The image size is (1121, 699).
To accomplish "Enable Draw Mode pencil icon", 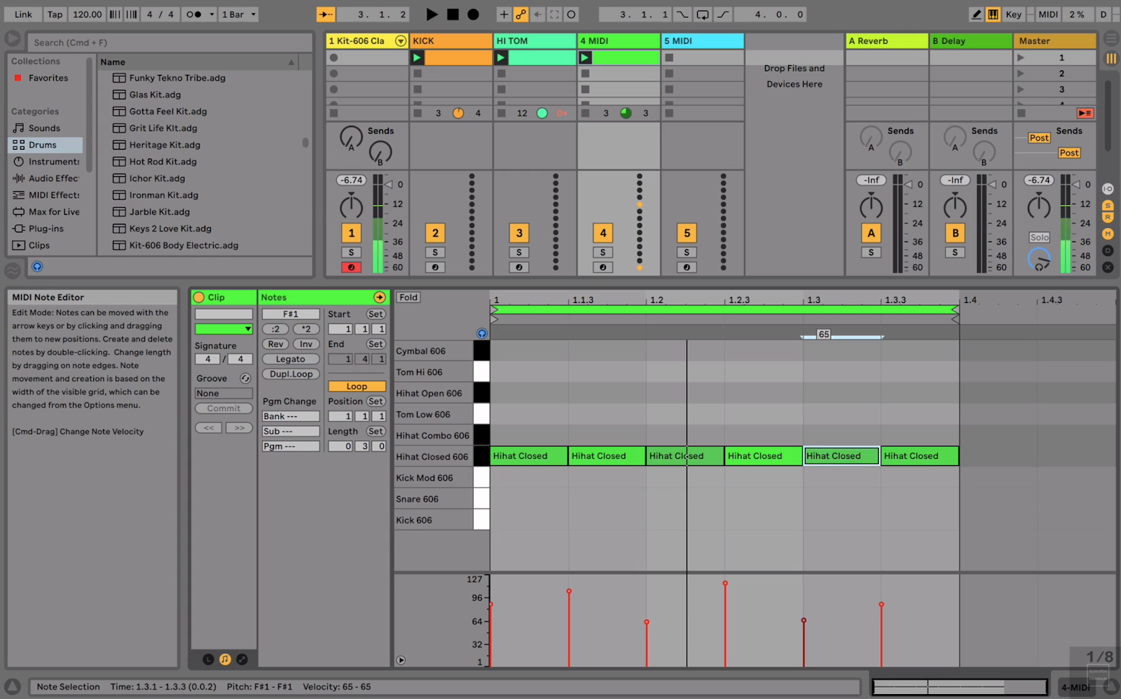I will [x=976, y=14].
